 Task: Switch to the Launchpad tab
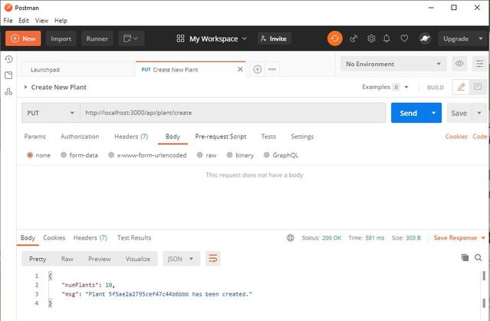pos(77,69)
